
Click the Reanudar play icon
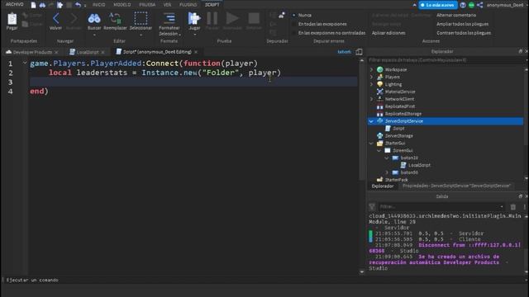click(232, 18)
